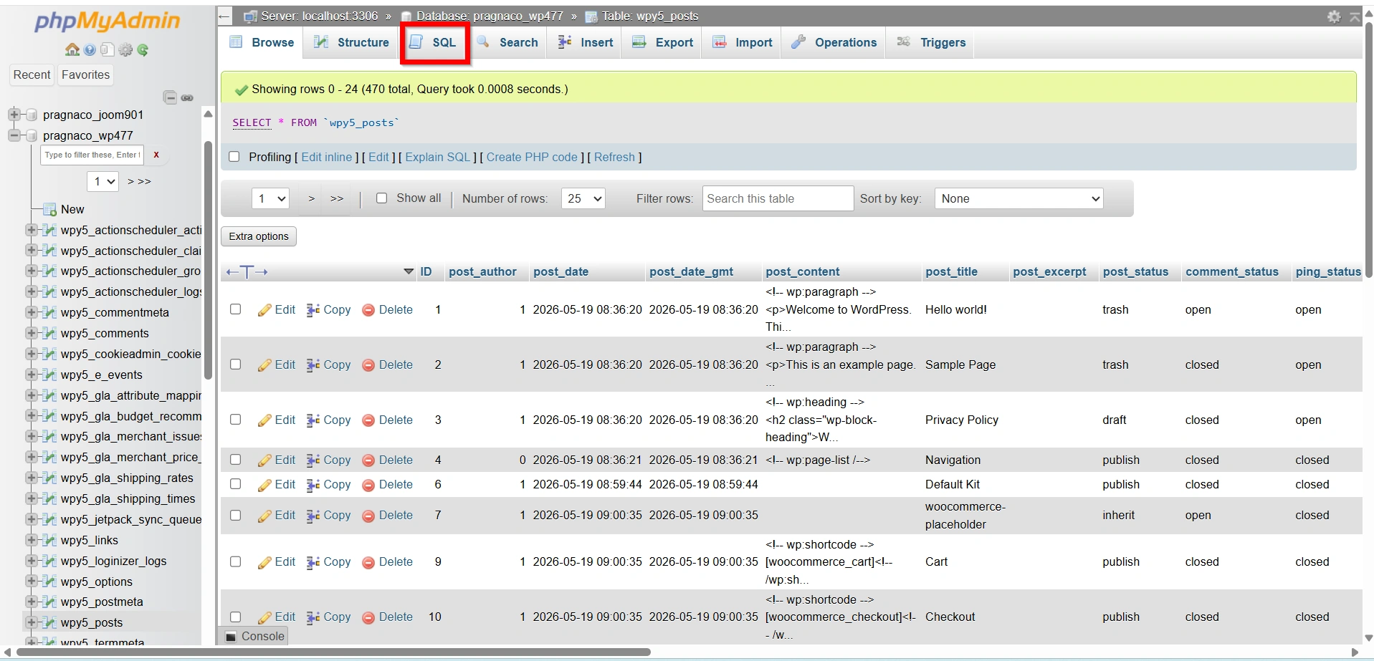Click the full texts toggle arrows icon
This screenshot has height=661, width=1374.
(247, 271)
